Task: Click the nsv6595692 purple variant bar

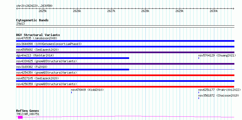Action: tap(125, 52)
